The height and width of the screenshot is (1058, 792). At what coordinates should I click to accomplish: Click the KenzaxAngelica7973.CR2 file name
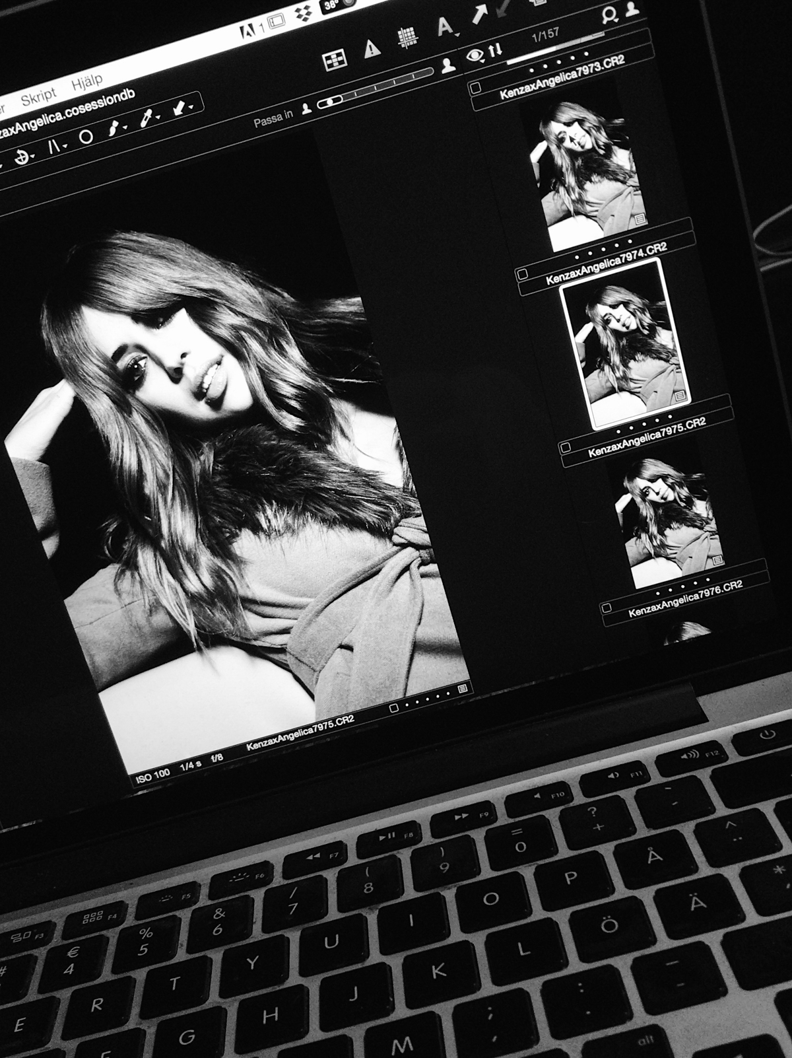click(561, 77)
